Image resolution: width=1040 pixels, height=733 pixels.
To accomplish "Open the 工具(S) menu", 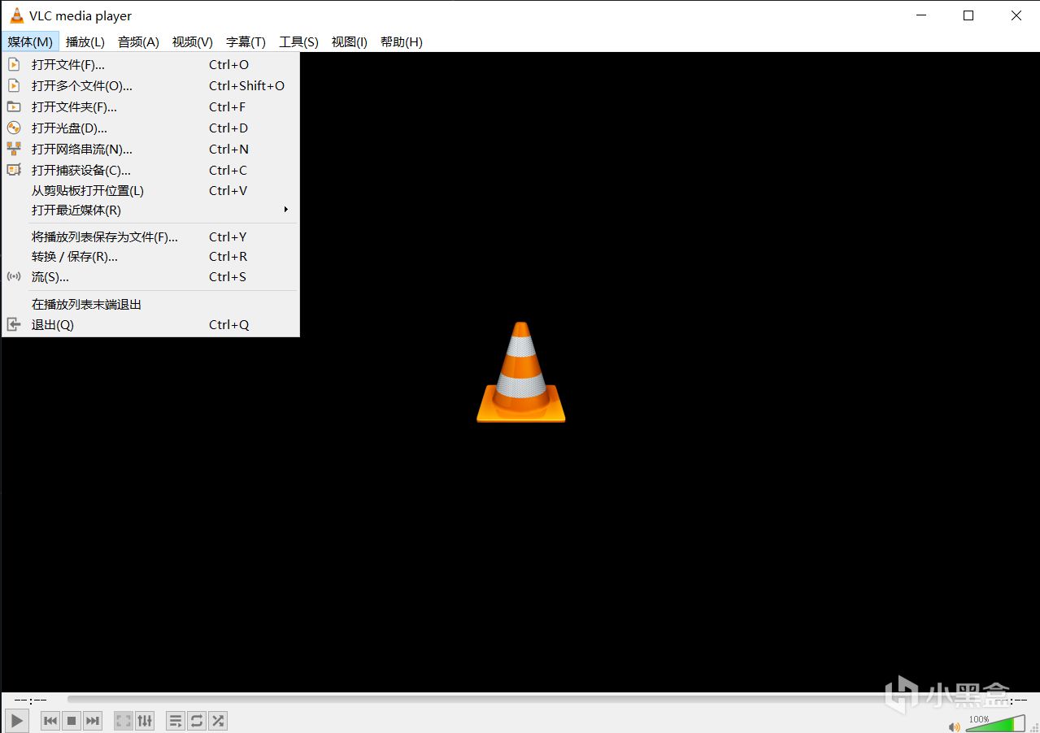I will click(x=298, y=41).
